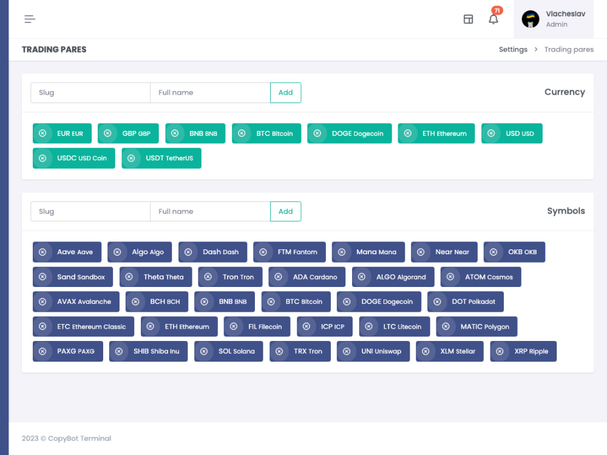Viewport: 607px width, 455px height.
Task: Remove the GBP GBP currency tag
Action: click(108, 133)
